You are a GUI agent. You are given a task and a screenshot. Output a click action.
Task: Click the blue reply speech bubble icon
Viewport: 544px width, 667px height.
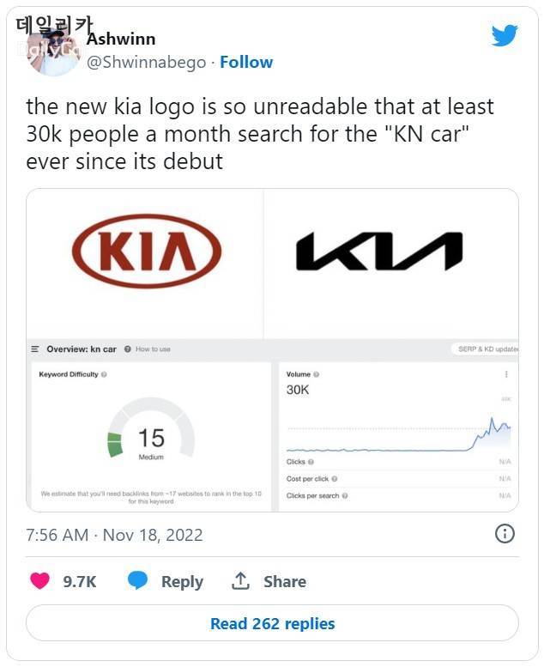tap(137, 581)
